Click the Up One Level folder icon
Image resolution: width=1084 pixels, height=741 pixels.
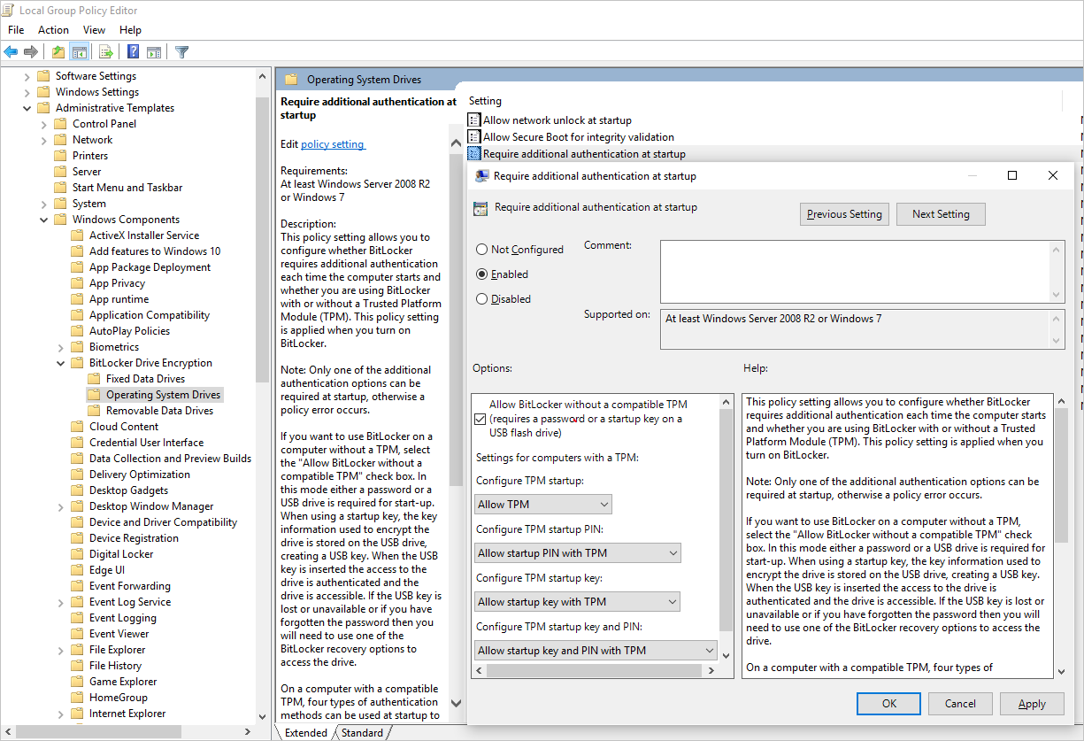point(57,50)
